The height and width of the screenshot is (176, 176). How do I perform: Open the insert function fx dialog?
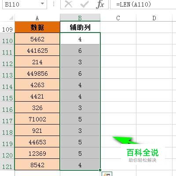click(x=100, y=4)
